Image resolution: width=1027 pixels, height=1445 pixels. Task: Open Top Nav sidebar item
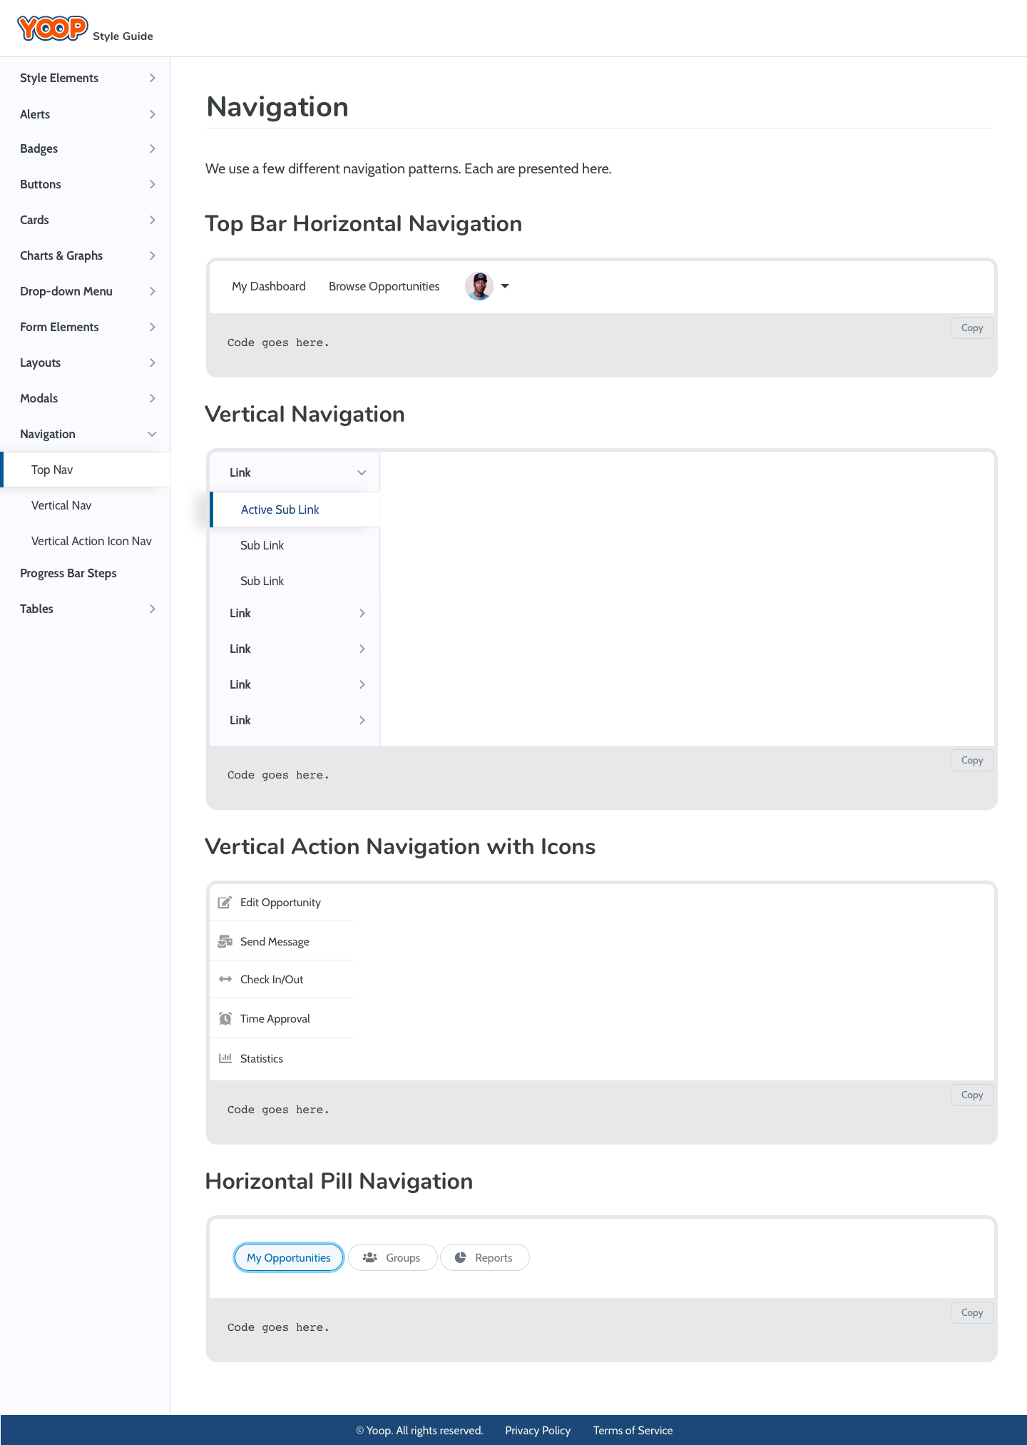coord(86,470)
